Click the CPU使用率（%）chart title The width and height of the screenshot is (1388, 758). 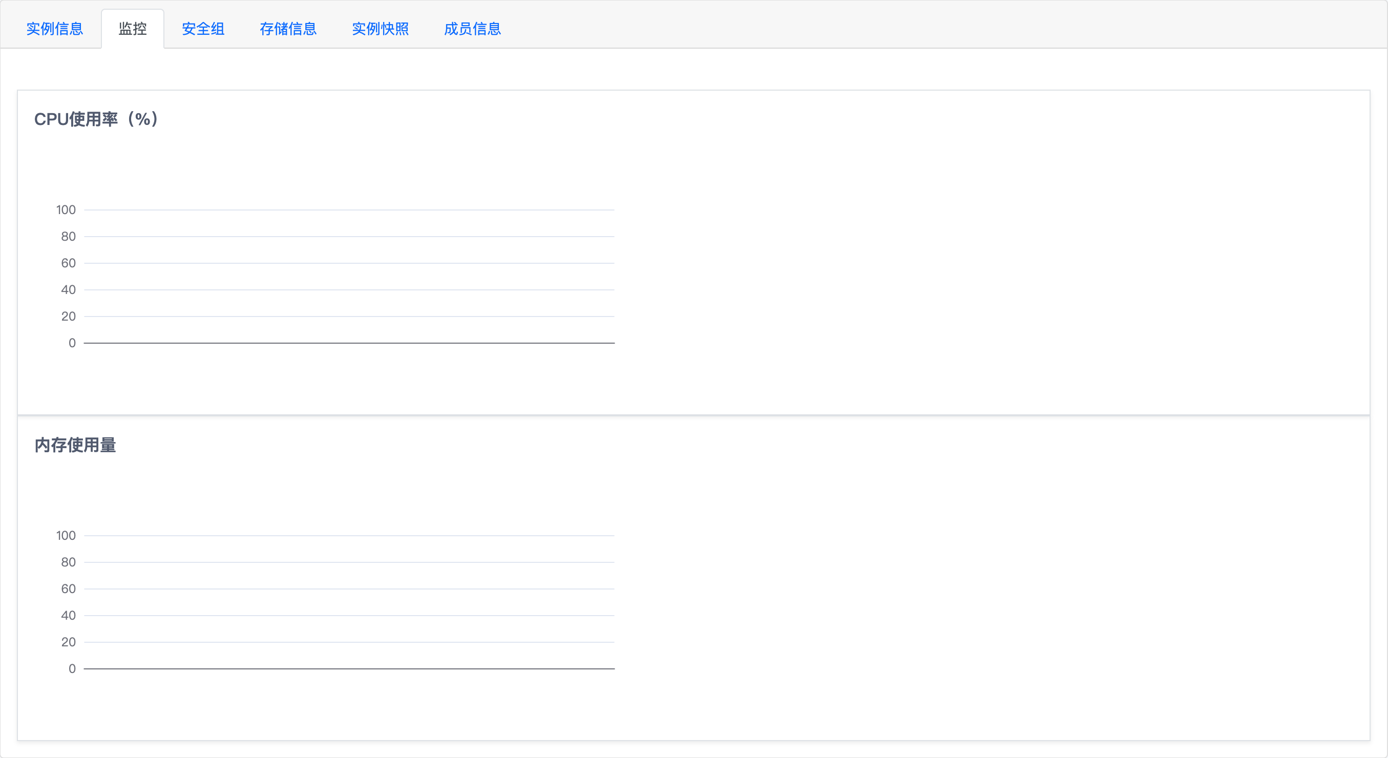[x=97, y=119]
